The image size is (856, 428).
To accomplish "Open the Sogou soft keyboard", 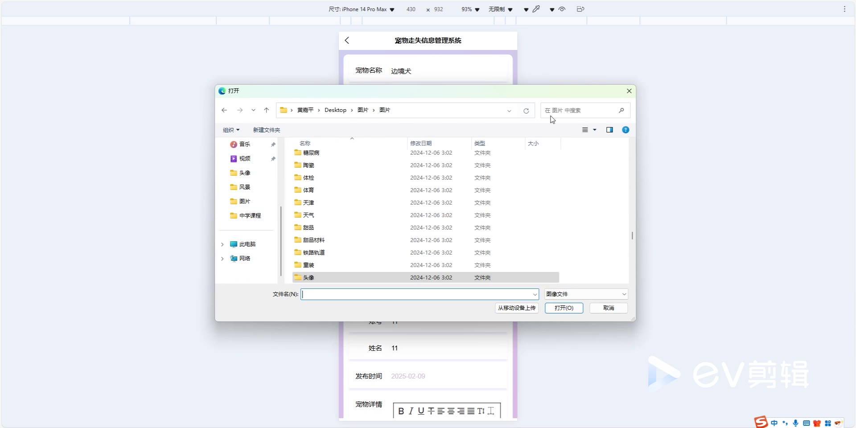I will [x=806, y=423].
